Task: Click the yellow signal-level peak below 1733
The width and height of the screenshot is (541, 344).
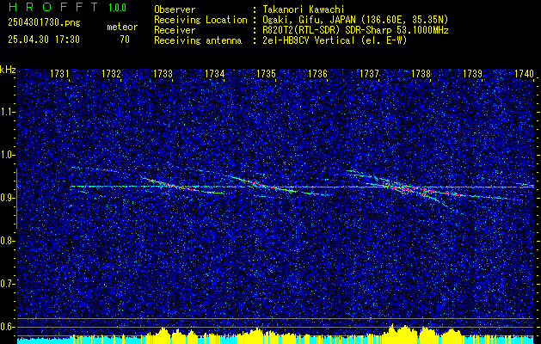Action: point(163,334)
